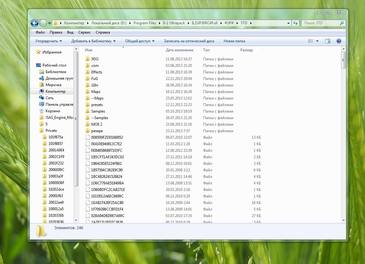
Task: Click the Back navigation arrow button
Action: coord(34,23)
